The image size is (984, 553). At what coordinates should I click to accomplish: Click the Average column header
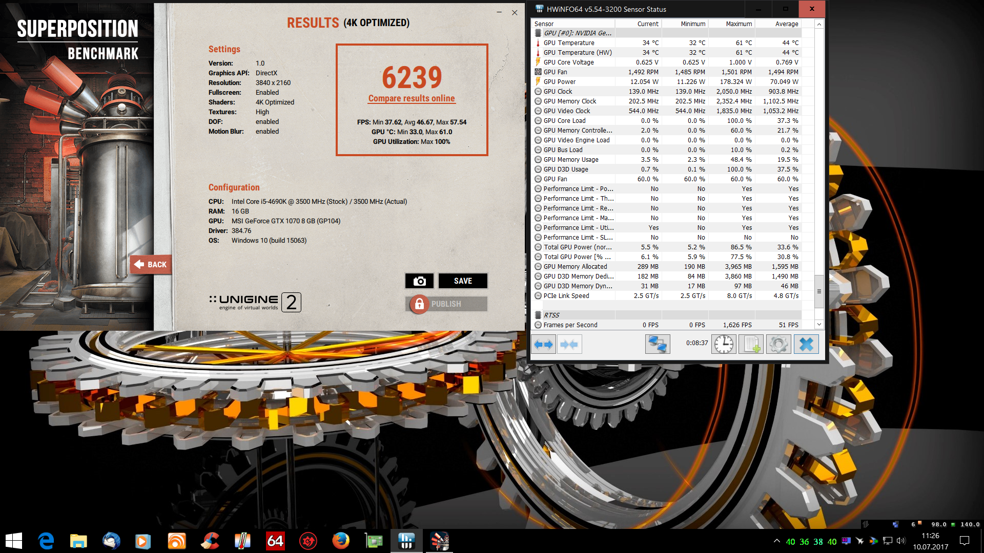pos(786,24)
